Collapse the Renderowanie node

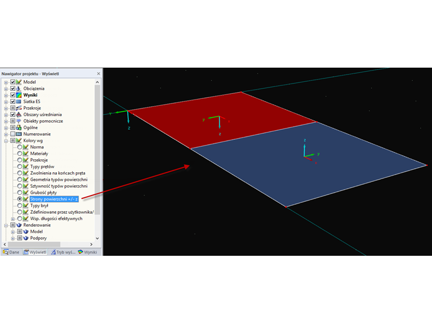[x=6, y=225]
